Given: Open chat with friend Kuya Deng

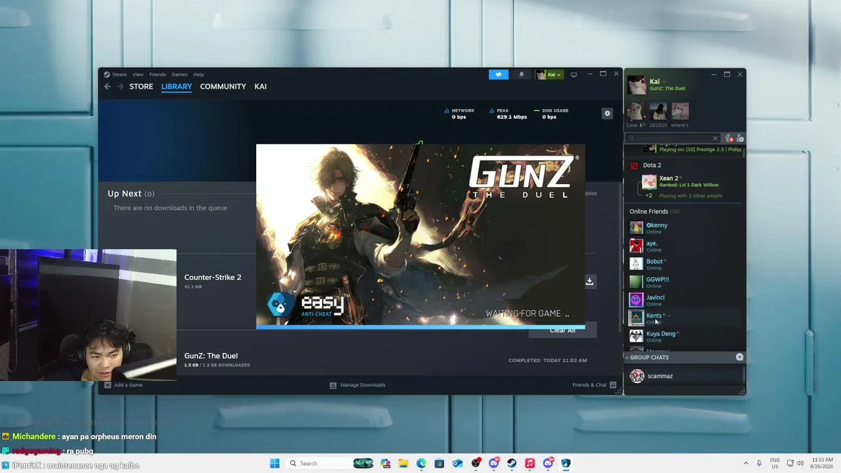Looking at the screenshot, I should 683,336.
